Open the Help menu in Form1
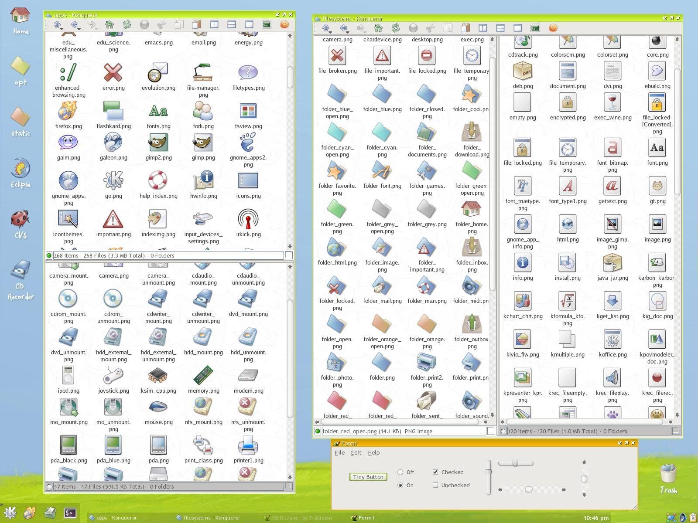 click(x=373, y=452)
